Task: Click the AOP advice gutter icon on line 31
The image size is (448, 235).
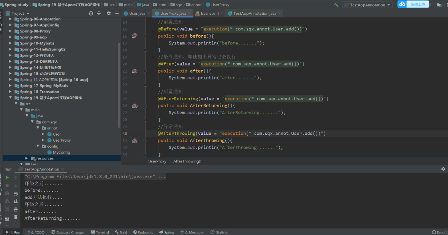Action: point(135,141)
